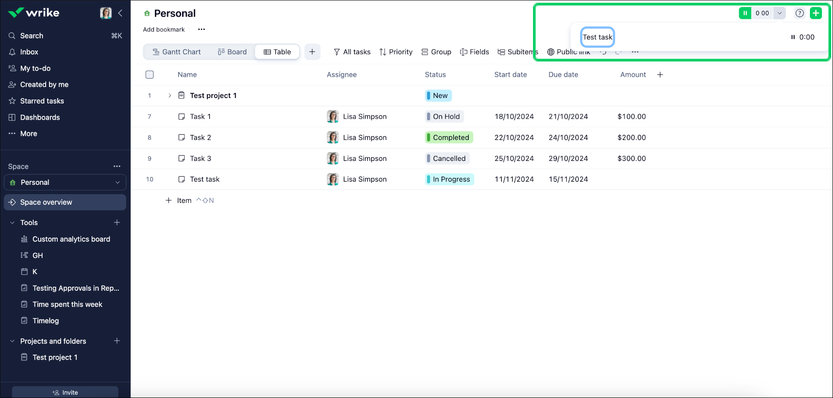
Task: Add a new view with plus button
Action: [312, 52]
